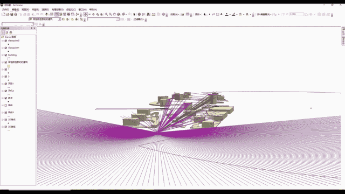Image resolution: width=345 pixels, height=194 pixels.
Task: Open the fill color dropdown arrow
Action: (243, 15)
